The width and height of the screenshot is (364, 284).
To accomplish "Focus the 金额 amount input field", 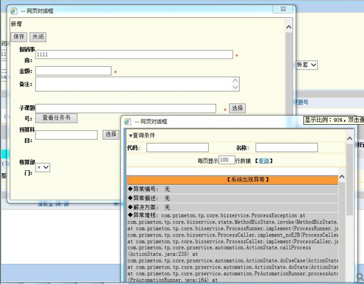I will [73, 71].
